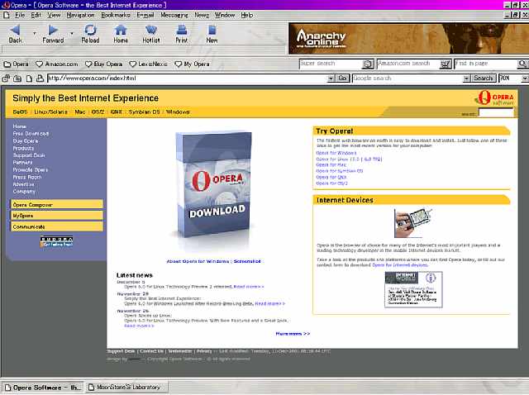The height and width of the screenshot is (395, 529).
Task: Click the Amazon.com search cart icon
Action: 446,64
